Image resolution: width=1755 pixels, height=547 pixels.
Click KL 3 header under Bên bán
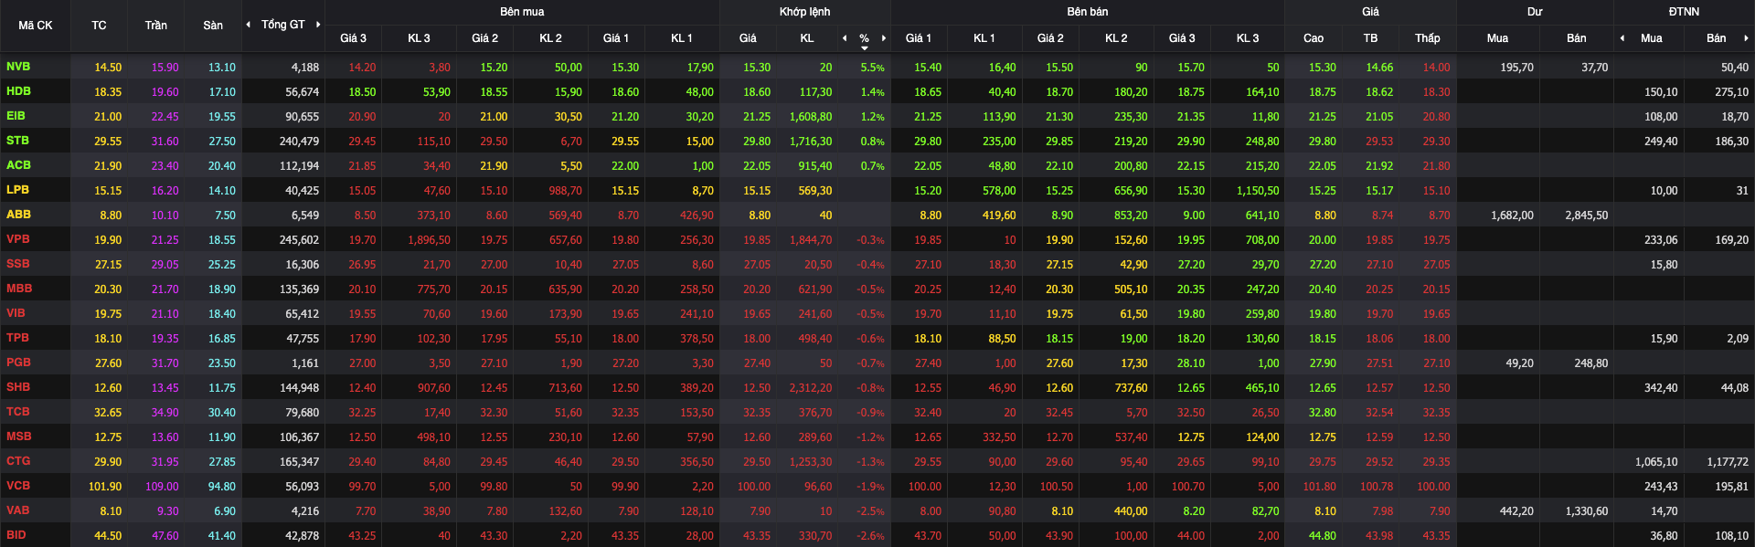click(1248, 38)
